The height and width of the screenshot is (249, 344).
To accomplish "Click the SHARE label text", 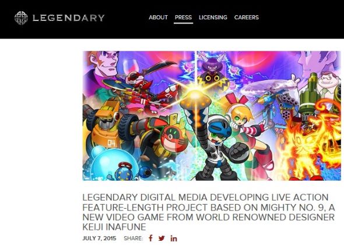I will pyautogui.click(x=134, y=238).
